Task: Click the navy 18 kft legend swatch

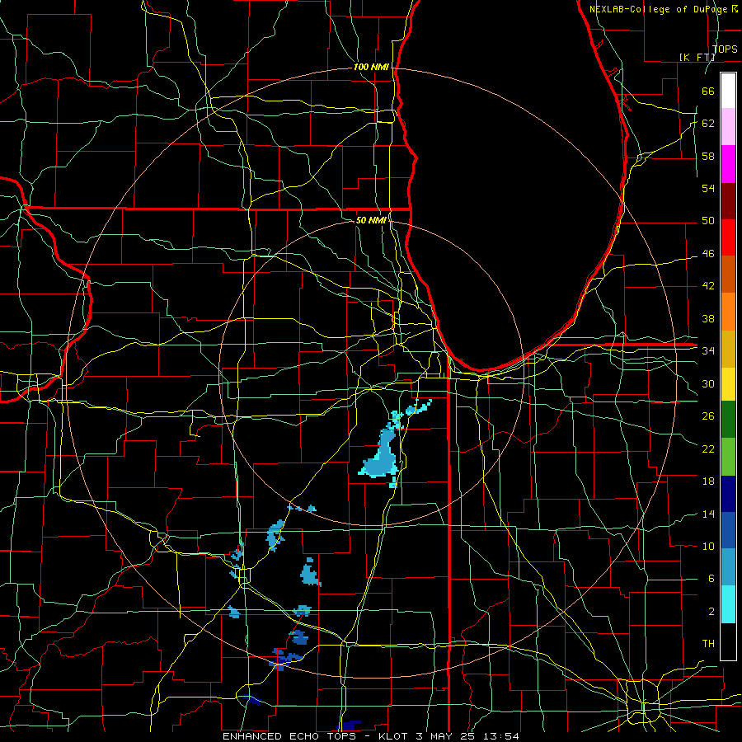Action: pos(728,494)
